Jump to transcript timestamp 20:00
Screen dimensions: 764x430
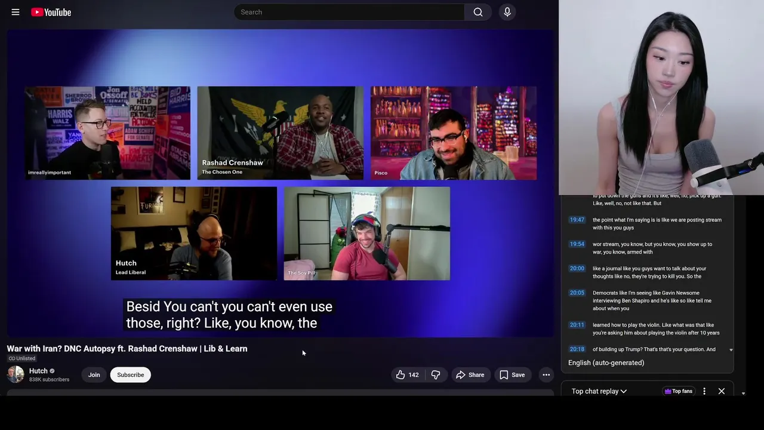pos(577,269)
